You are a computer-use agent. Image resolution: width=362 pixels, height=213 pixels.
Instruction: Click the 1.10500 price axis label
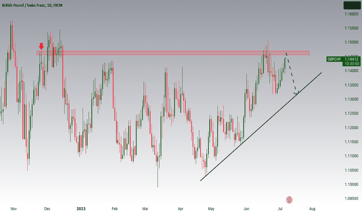pyautogui.click(x=352, y=170)
